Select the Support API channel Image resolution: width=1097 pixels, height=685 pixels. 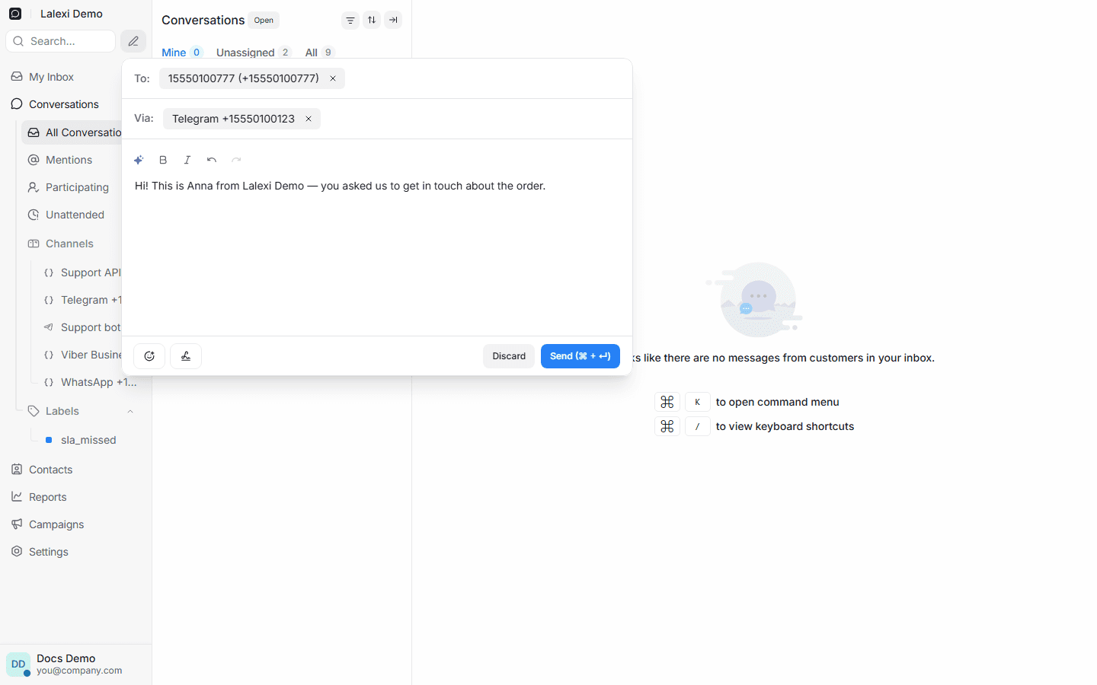tap(82, 272)
